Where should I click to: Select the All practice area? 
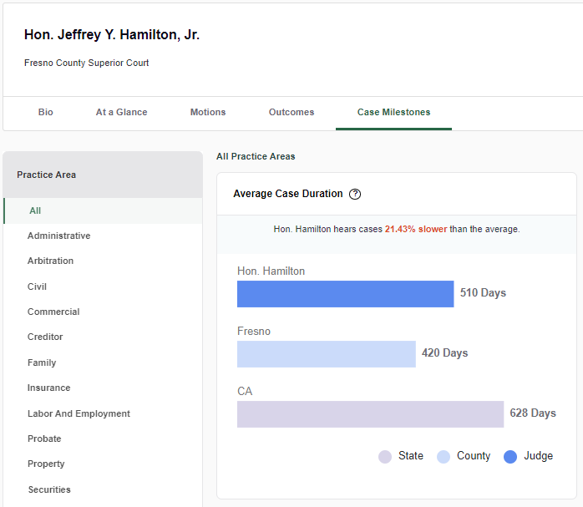[x=103, y=210]
